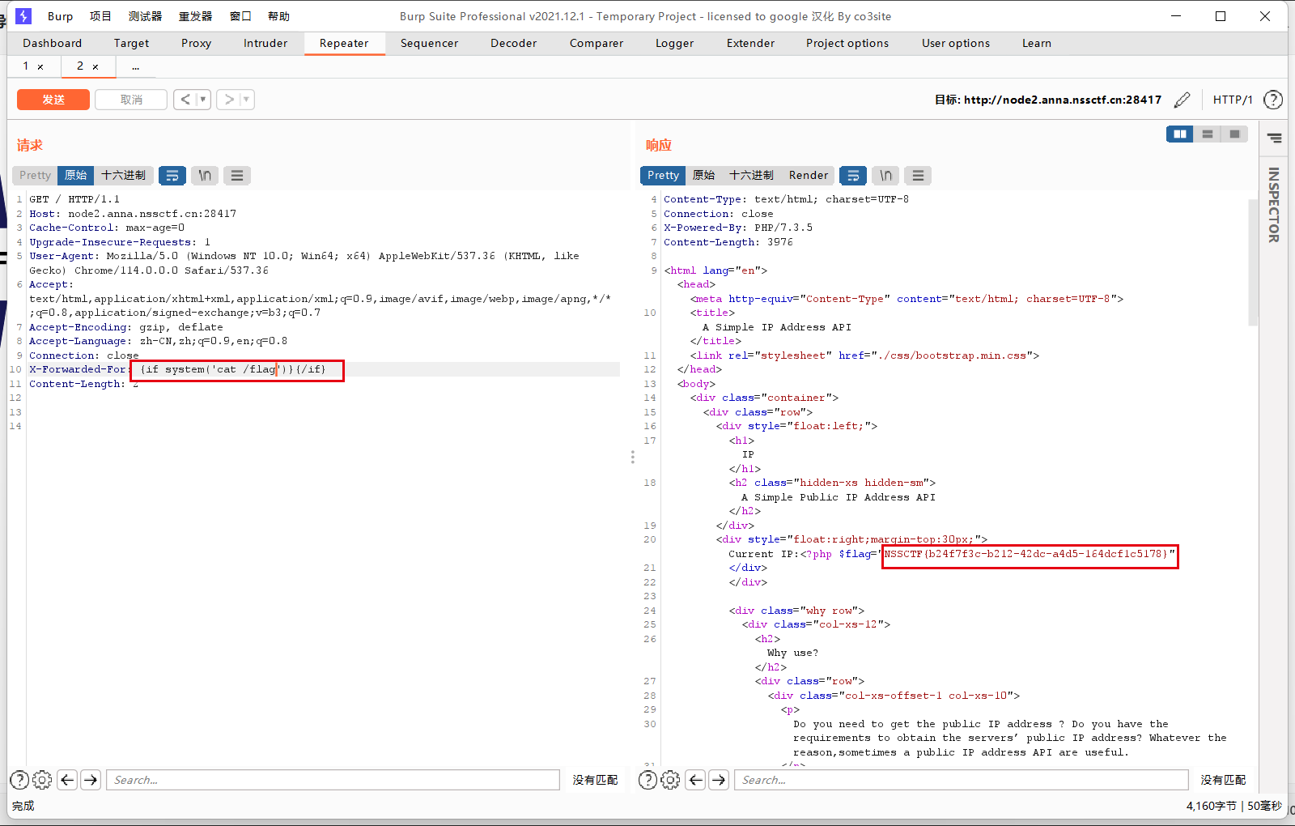
Task: Switch to the Decoder tab
Action: [x=513, y=43]
